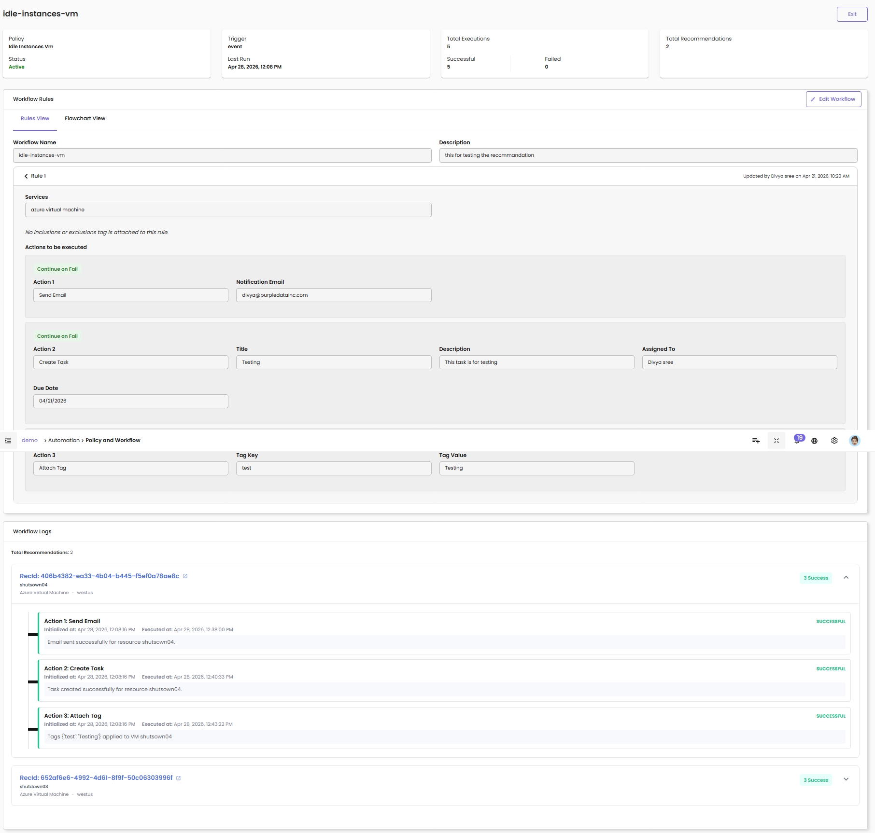Open the settings gear icon
The width and height of the screenshot is (875, 833).
834,441
